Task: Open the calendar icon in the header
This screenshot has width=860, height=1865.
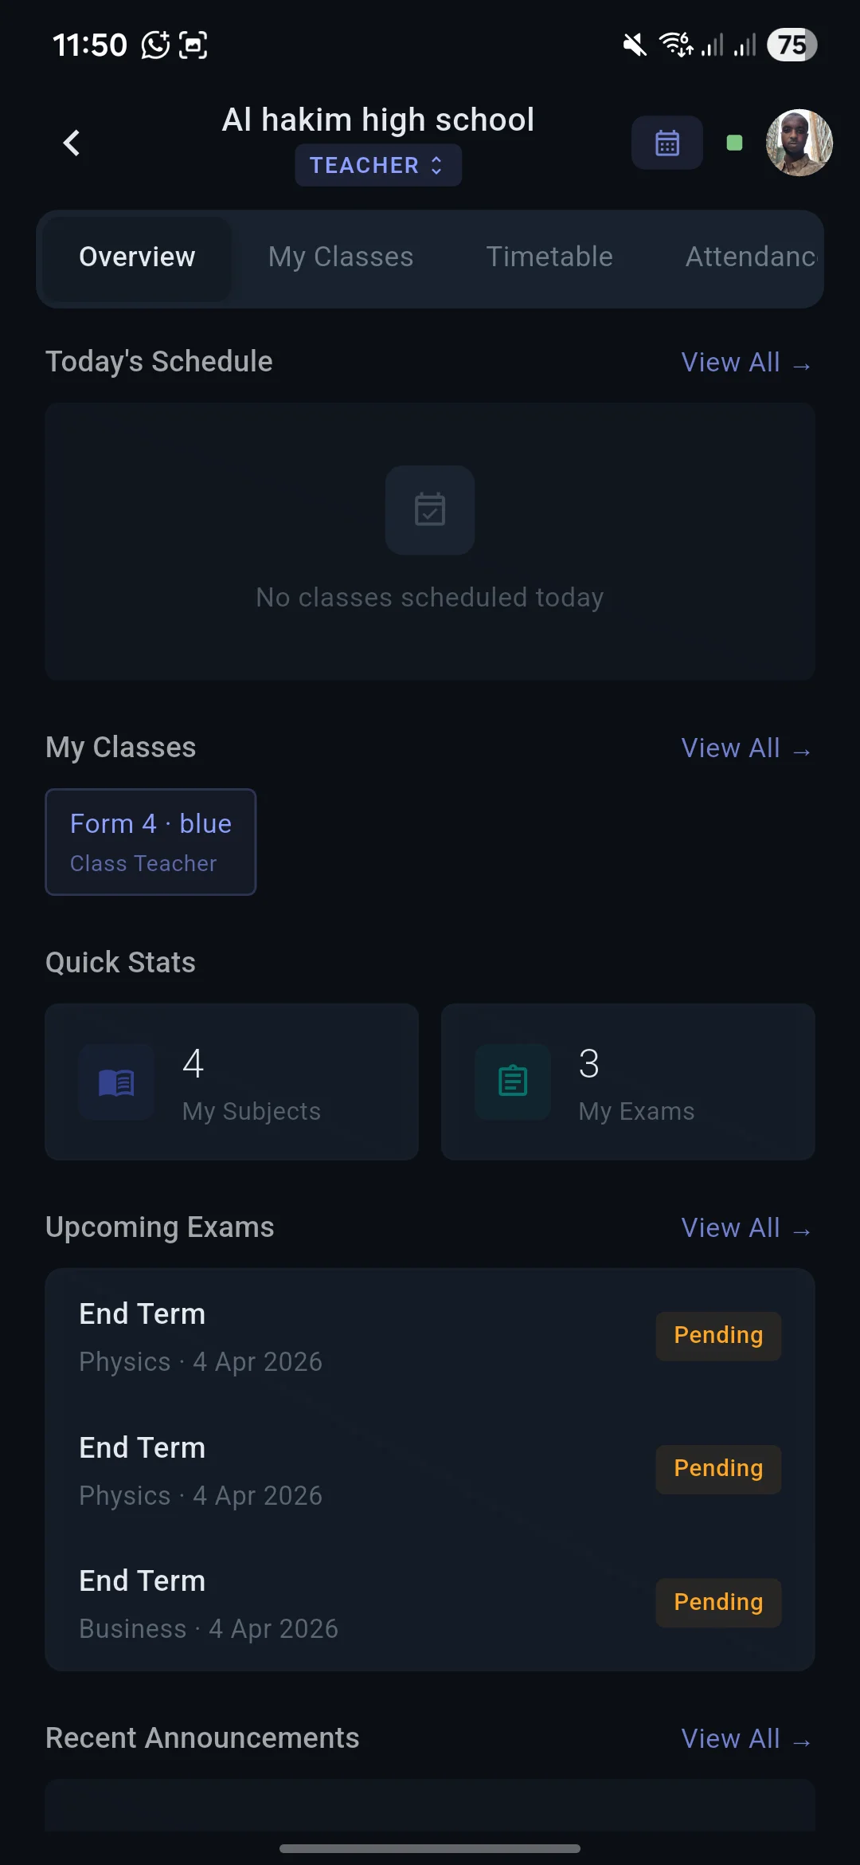Action: click(666, 142)
